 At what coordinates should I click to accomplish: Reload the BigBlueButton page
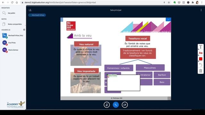click(12, 3)
